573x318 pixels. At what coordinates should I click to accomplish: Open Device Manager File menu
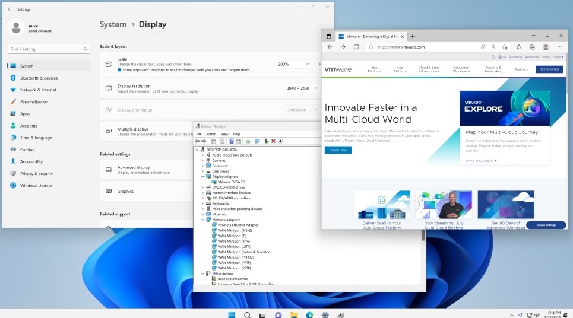199,134
